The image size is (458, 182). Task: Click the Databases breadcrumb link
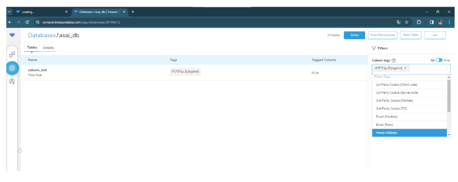coord(42,35)
